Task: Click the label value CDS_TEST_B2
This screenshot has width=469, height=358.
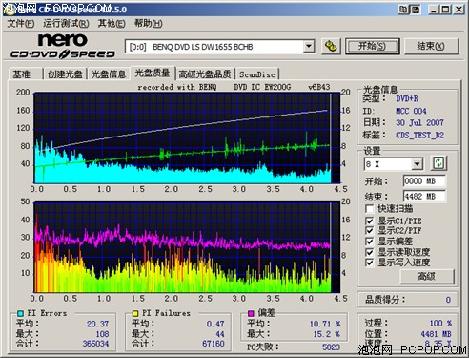Action: pyautogui.click(x=419, y=136)
